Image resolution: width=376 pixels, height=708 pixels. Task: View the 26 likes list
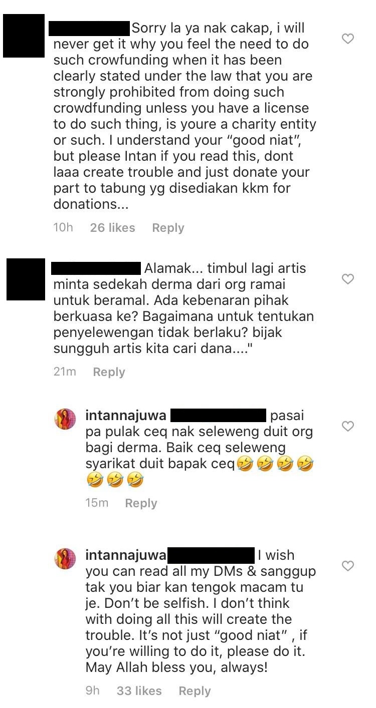pyautogui.click(x=112, y=228)
